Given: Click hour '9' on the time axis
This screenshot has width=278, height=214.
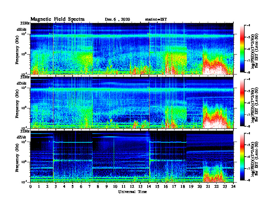Looking at the screenshot, I should tap(107, 186).
